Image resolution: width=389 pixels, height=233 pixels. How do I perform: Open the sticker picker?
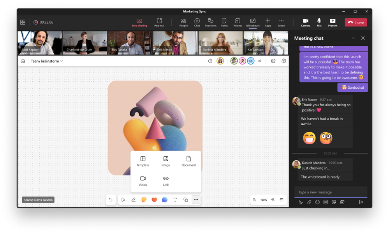tap(334, 202)
